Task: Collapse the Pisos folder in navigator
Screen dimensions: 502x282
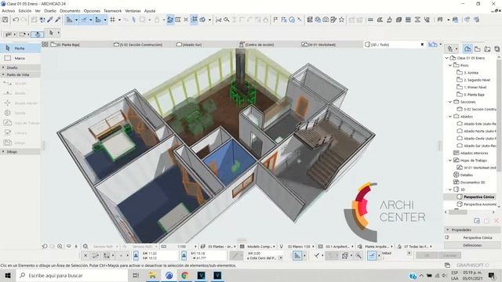Action: [x=450, y=65]
